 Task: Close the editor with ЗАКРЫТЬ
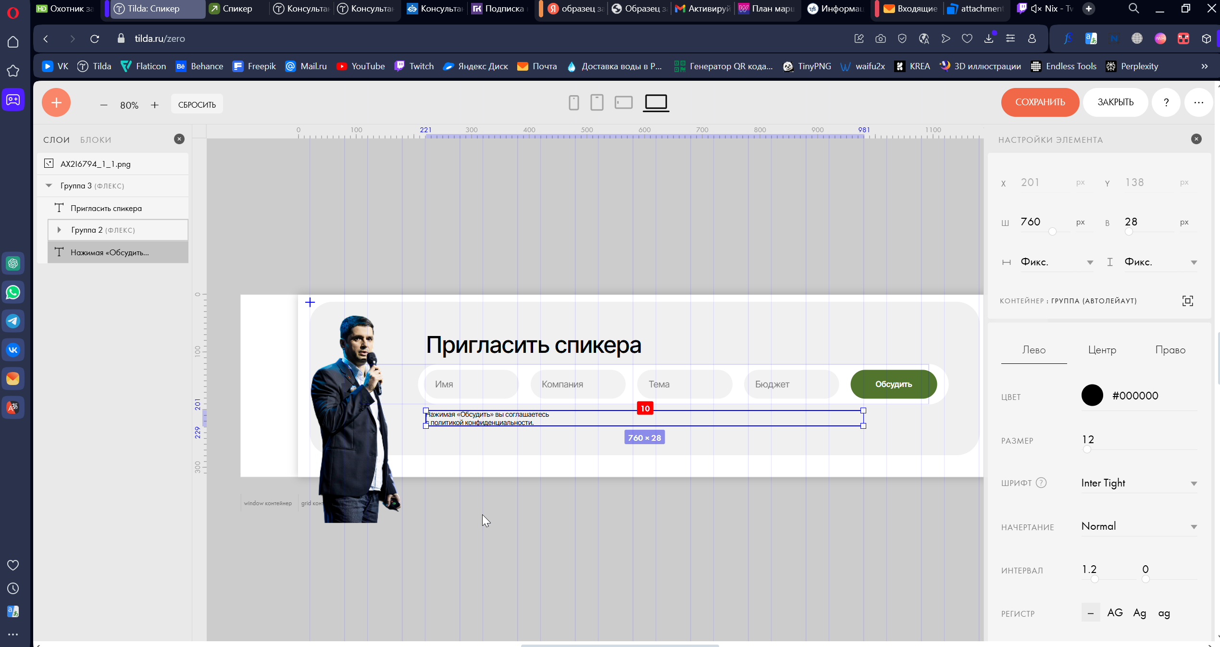click(x=1115, y=102)
